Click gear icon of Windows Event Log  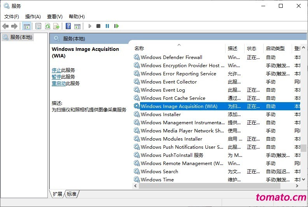click(x=137, y=90)
